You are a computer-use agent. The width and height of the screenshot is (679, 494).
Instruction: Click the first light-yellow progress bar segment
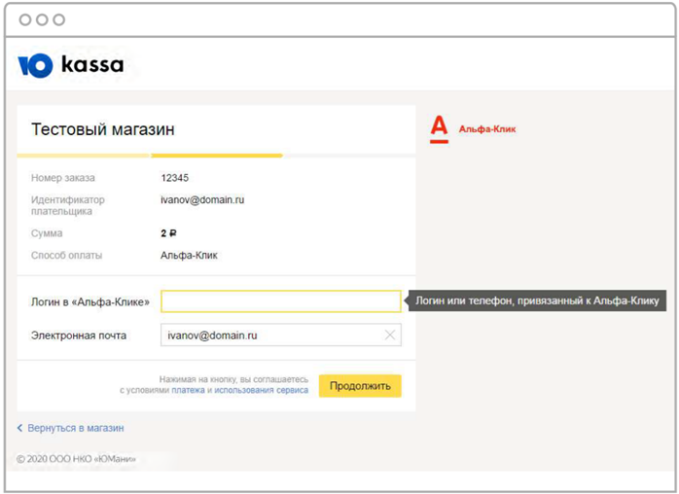(x=84, y=155)
